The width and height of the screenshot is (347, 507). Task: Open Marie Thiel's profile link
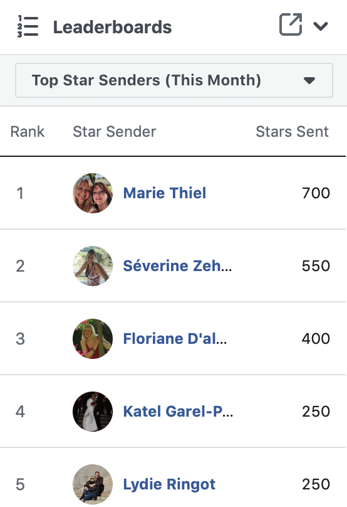pos(165,193)
